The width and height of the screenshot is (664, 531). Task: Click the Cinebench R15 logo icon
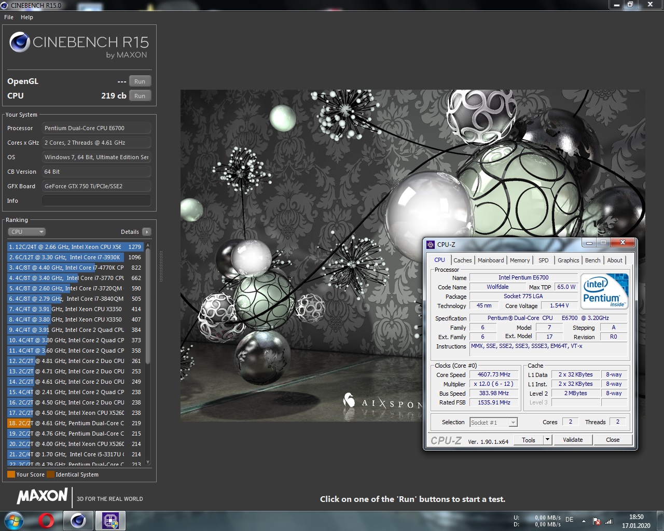20,42
